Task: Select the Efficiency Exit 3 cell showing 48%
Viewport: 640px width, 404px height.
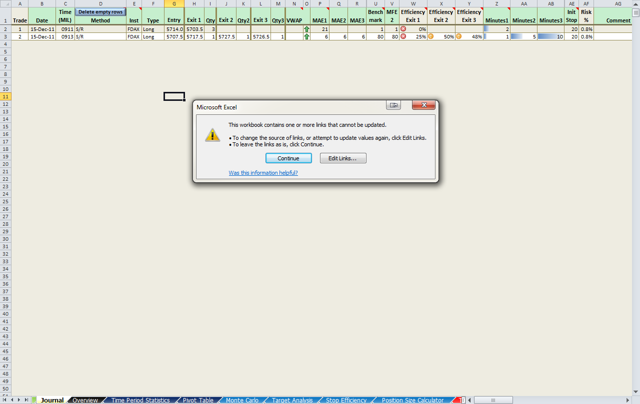Action: pyautogui.click(x=469, y=36)
